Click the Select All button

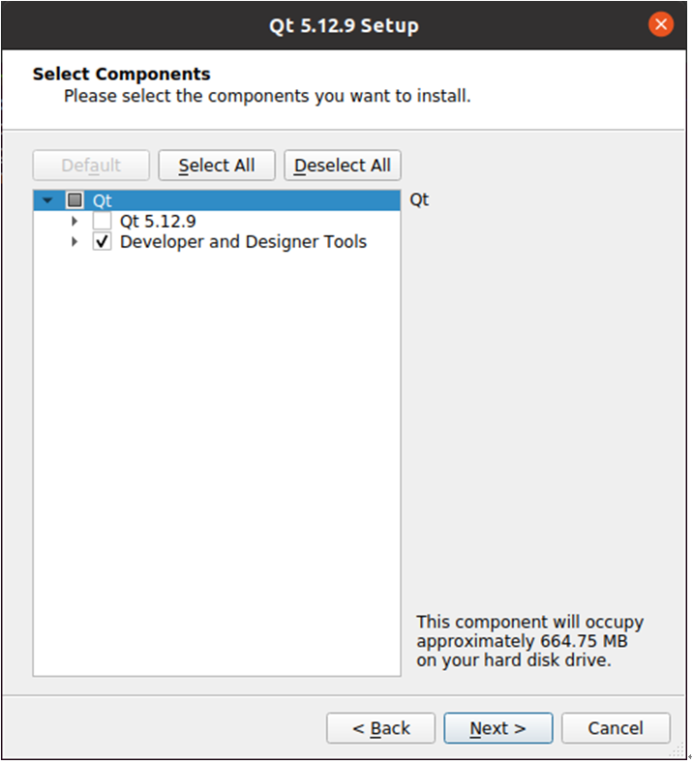(x=217, y=166)
